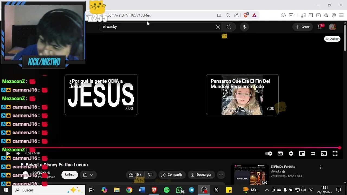
Task: Expand the channel notification bell dropdown
Action: [x=88, y=175]
